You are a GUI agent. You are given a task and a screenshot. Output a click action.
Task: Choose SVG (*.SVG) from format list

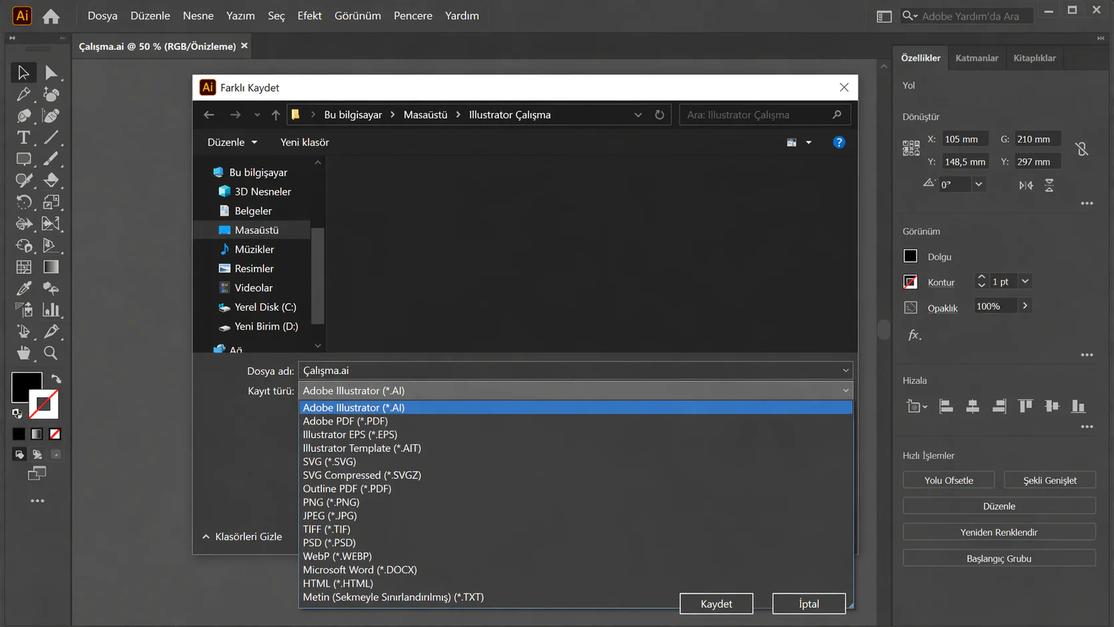click(x=329, y=462)
